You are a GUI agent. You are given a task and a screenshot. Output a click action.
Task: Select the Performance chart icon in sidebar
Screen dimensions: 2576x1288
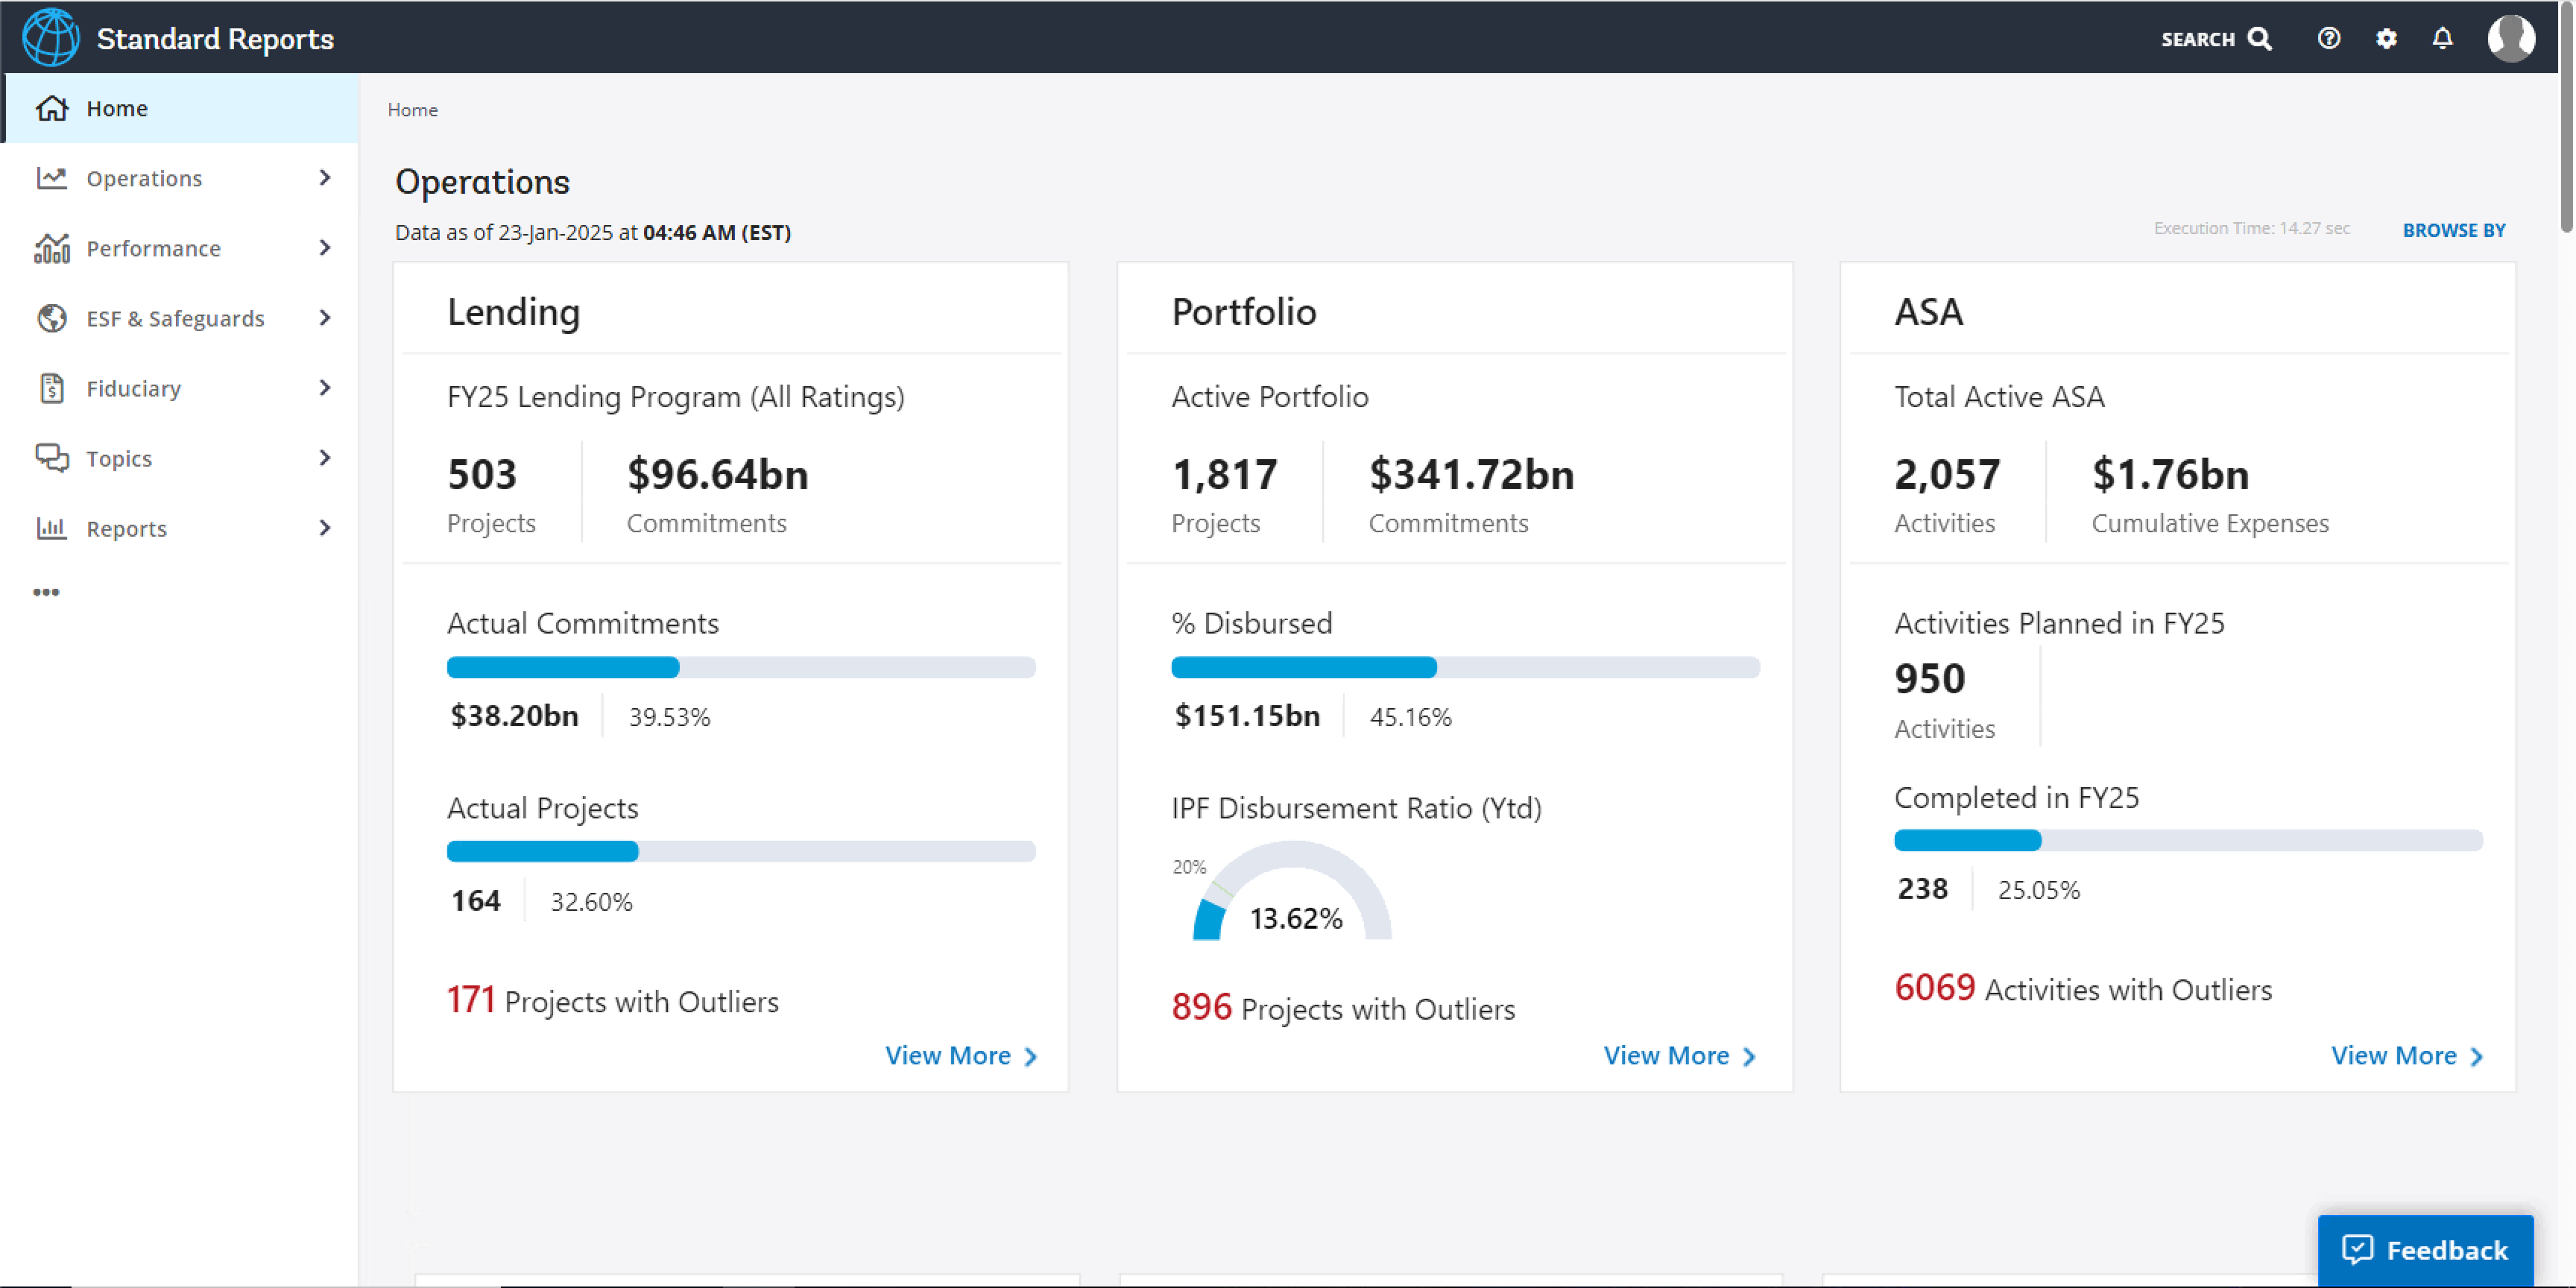51,248
